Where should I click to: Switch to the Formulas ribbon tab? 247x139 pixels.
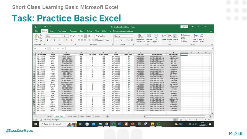point(73,31)
